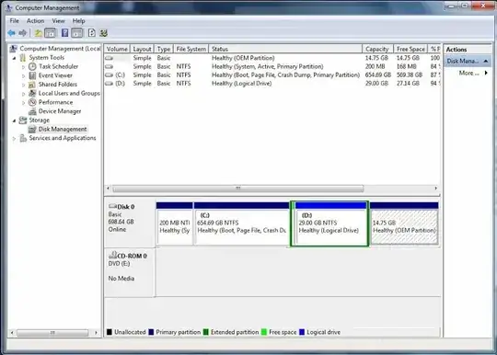Click the Device Manager icon in tree

click(32, 111)
